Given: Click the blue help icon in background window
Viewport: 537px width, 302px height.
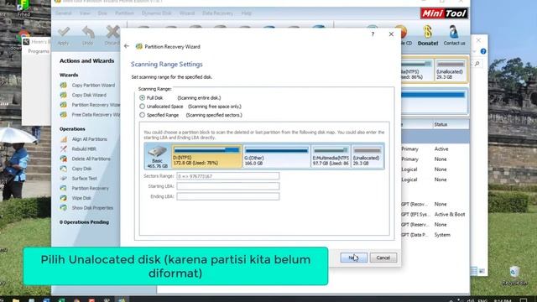Looking at the screenshot, I should click(483, 51).
